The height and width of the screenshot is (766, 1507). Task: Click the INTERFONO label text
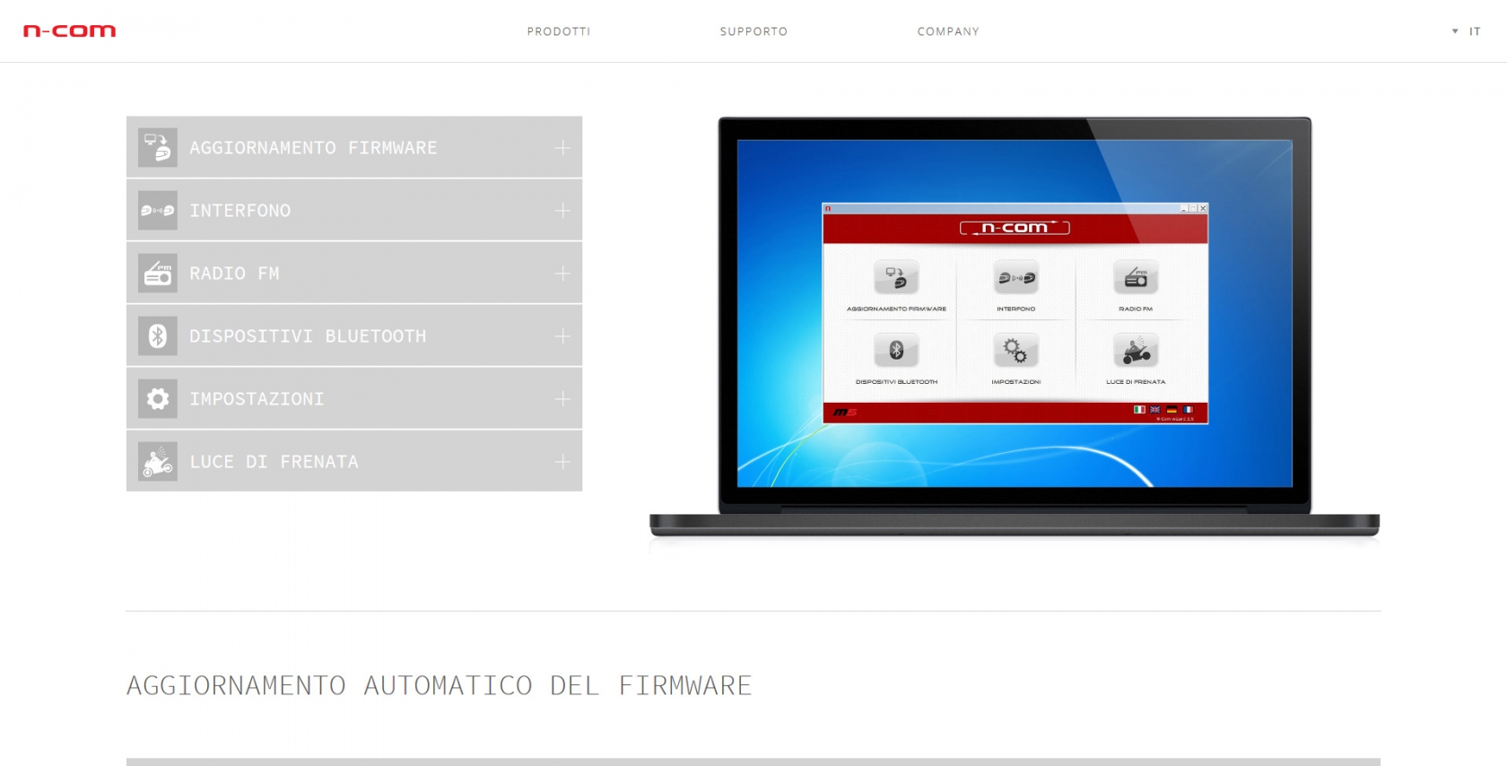click(240, 211)
